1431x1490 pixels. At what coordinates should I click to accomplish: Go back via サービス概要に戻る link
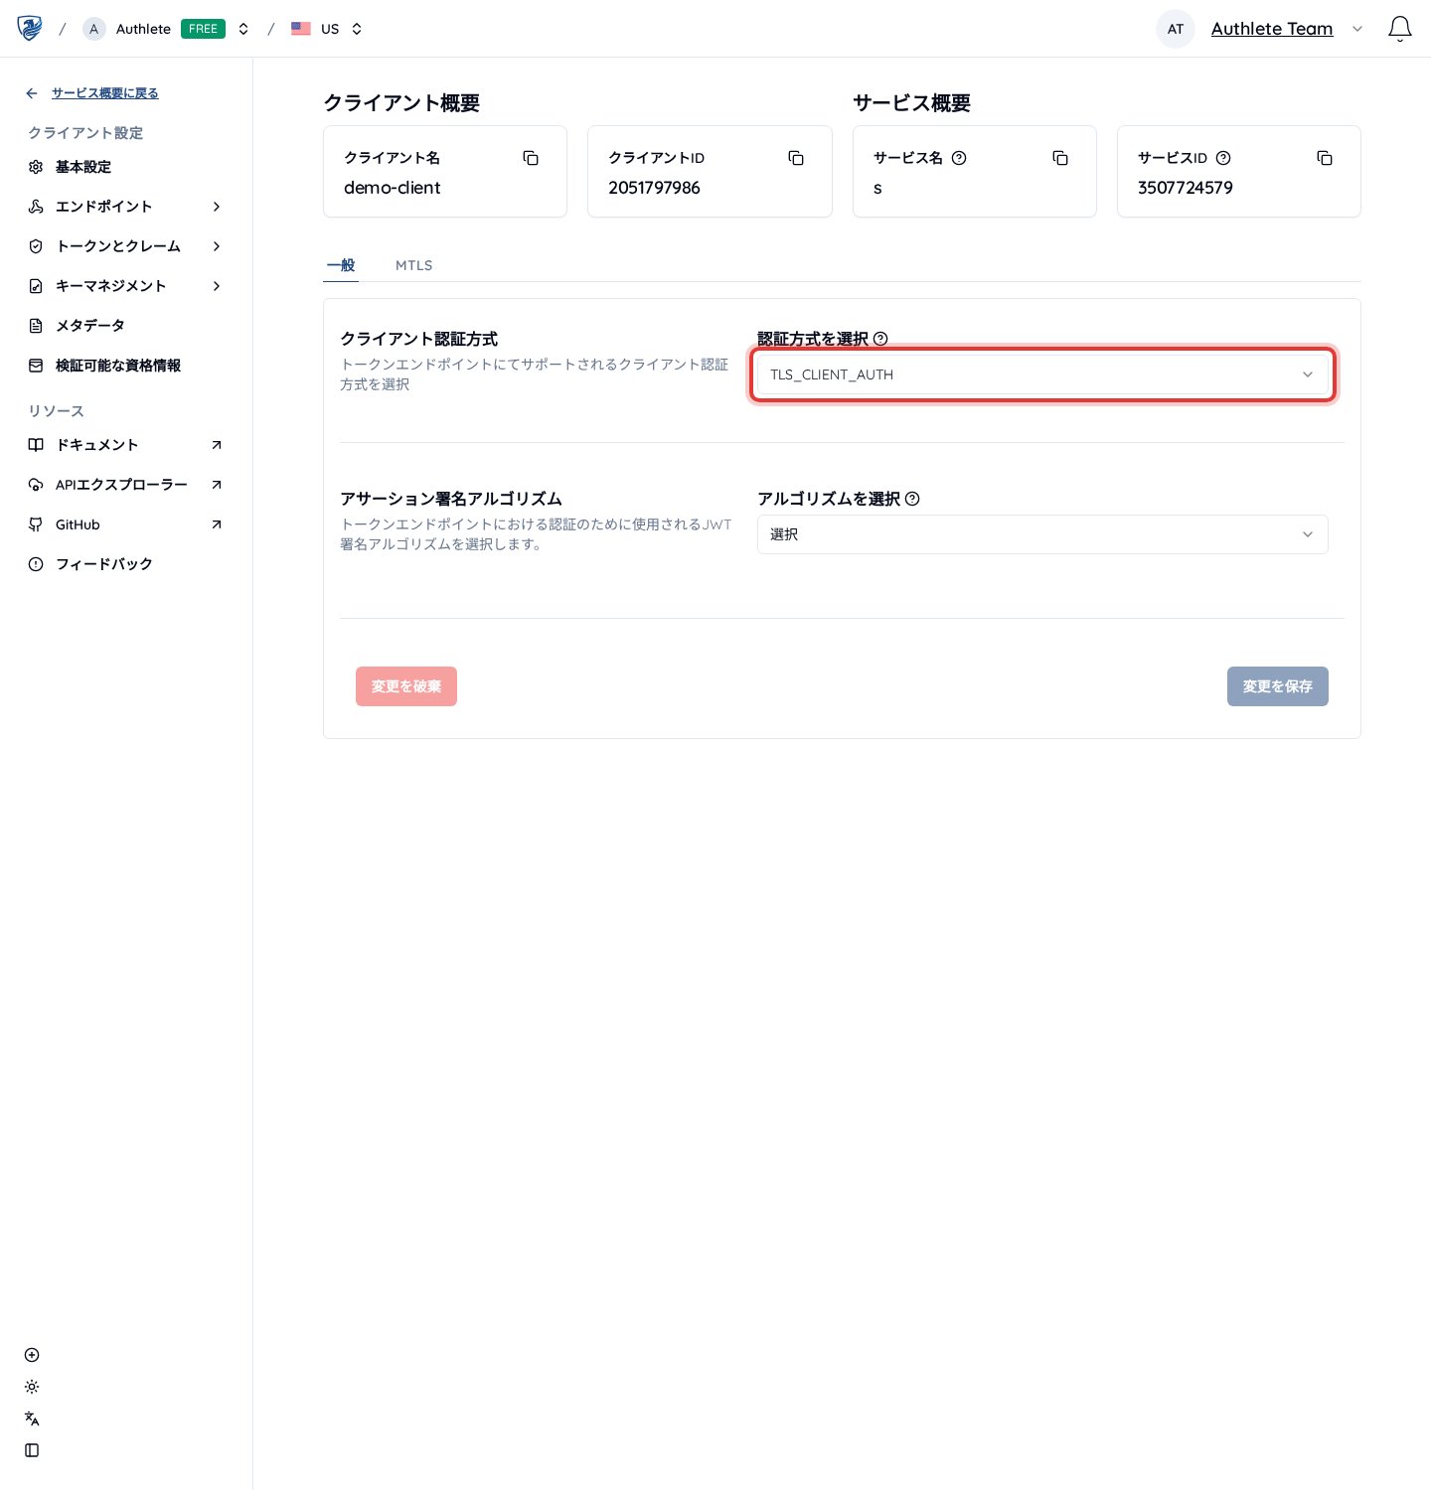(x=105, y=93)
